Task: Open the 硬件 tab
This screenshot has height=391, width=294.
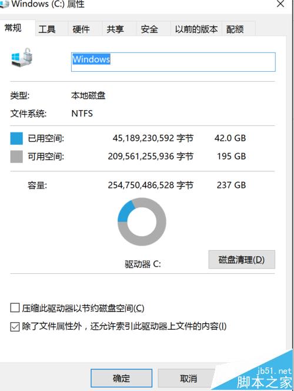Action: (81, 29)
